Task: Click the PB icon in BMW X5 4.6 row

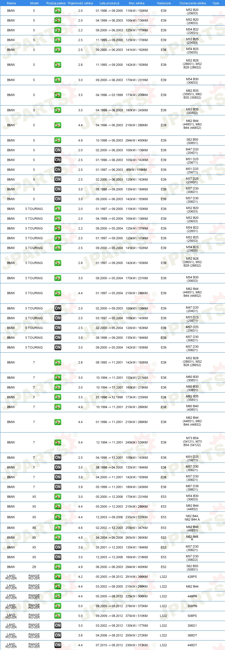Action: pos(58,528)
